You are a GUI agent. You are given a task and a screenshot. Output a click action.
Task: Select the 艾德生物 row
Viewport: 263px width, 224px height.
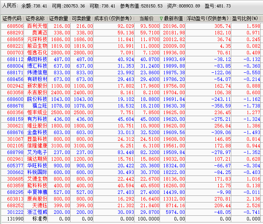coord(131,179)
